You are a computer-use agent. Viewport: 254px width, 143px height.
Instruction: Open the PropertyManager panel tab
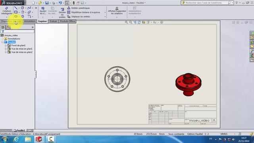coord(8,27)
